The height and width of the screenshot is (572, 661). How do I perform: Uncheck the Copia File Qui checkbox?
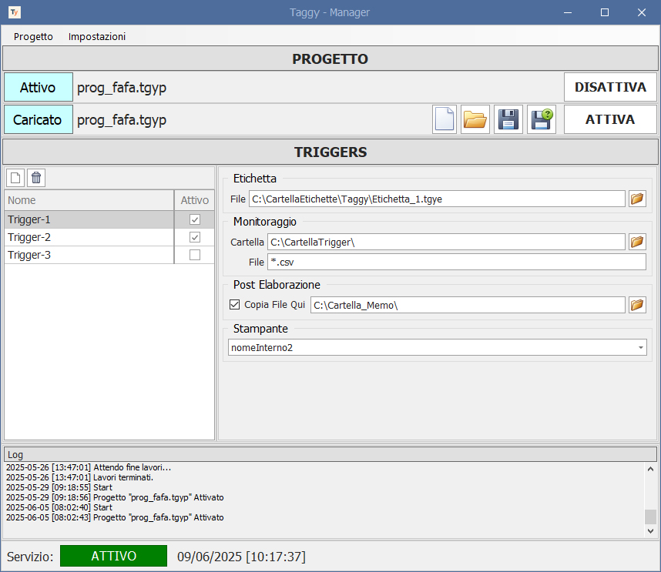tap(235, 305)
